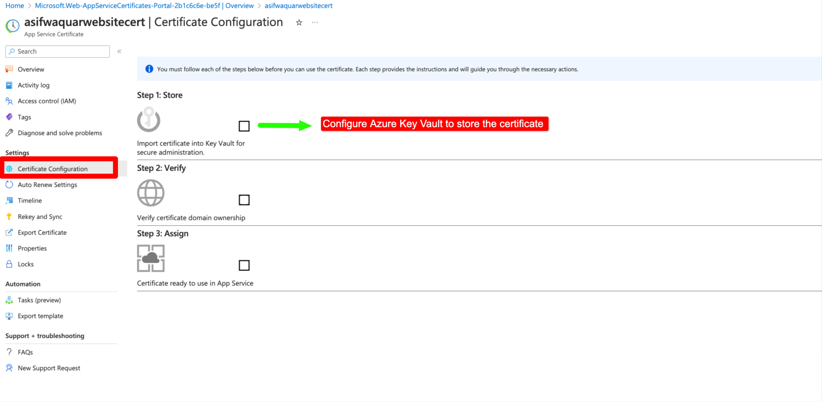Check the Step 1 Store checkbox
The image size is (822, 402).
pos(244,126)
